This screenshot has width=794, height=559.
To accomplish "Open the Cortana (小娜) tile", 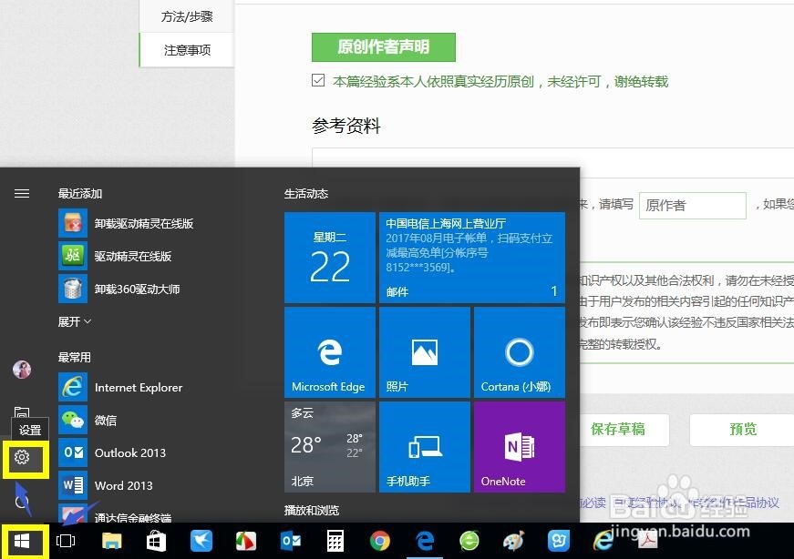I will coord(519,352).
